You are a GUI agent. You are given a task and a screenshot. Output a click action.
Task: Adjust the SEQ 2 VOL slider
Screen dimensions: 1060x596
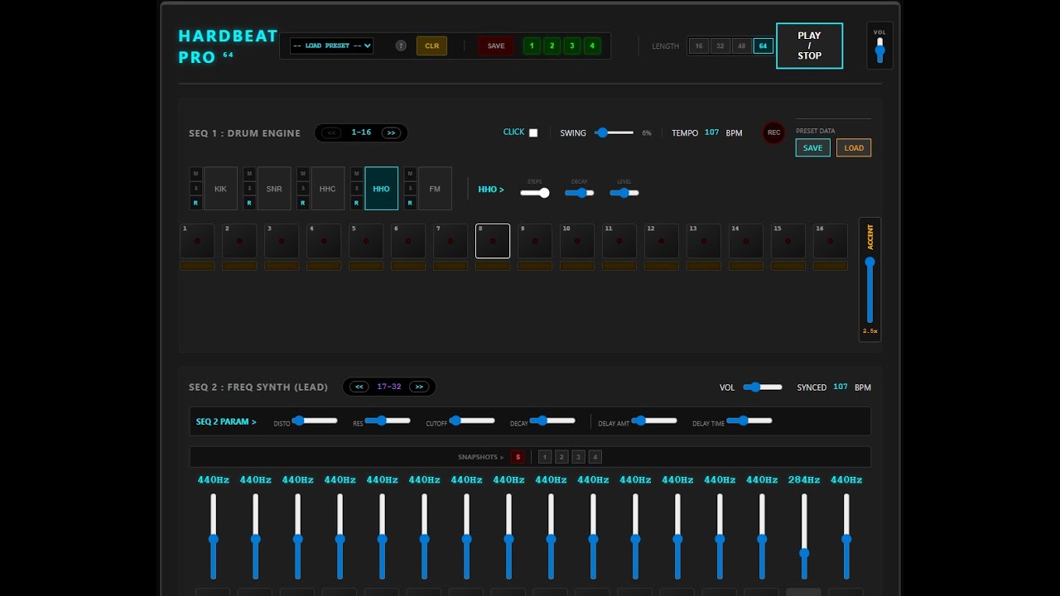763,387
